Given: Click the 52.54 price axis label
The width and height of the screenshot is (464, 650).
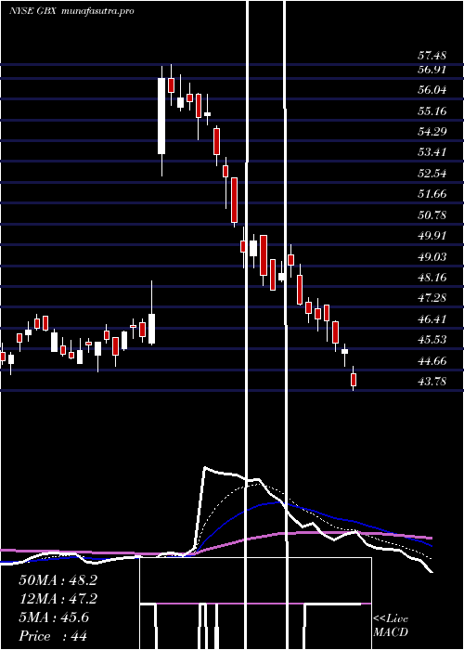Looking at the screenshot, I should click(x=432, y=174).
